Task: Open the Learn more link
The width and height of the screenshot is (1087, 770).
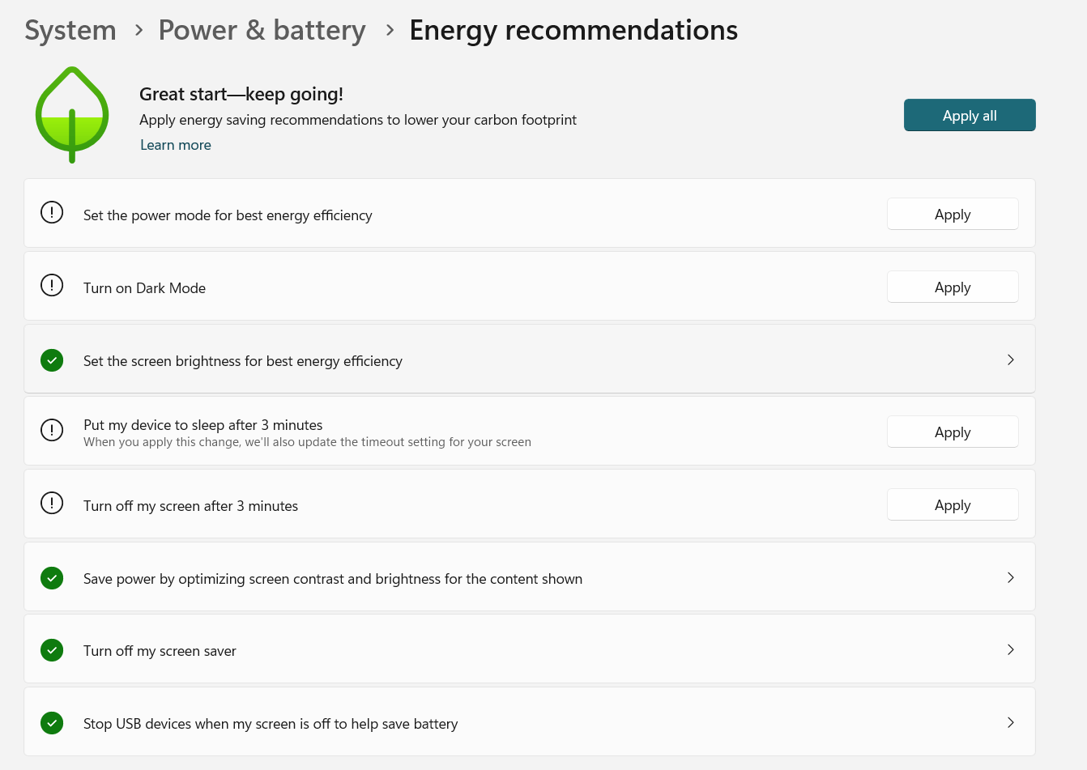Action: click(x=176, y=145)
